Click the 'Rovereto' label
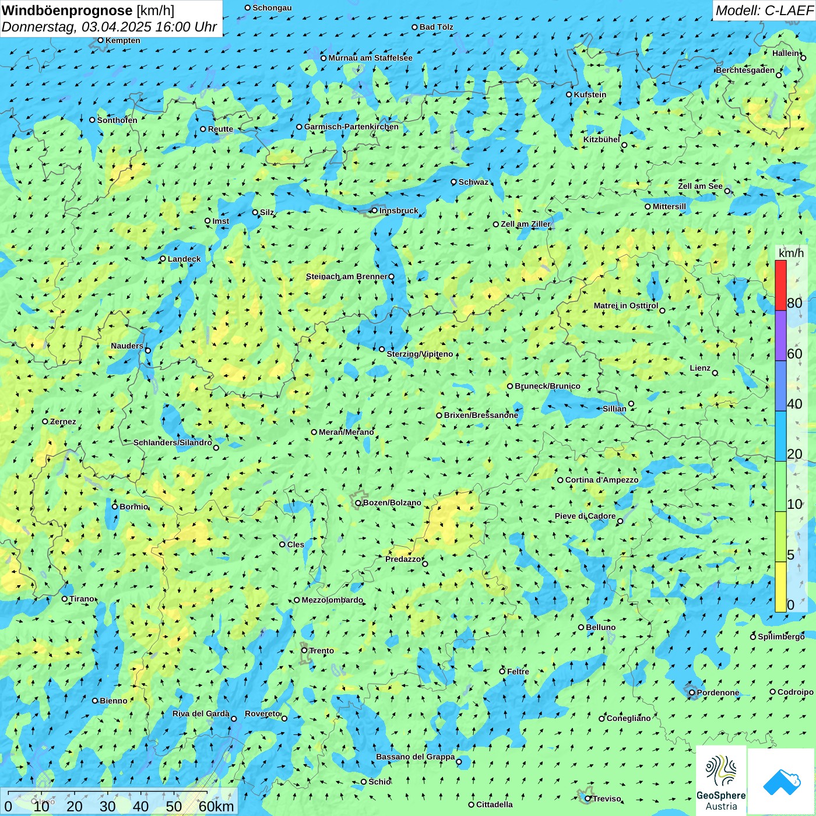This screenshot has height=816, width=816. point(262,713)
